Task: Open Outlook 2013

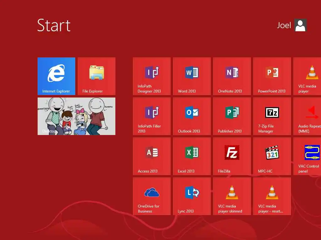Action: 192,116
